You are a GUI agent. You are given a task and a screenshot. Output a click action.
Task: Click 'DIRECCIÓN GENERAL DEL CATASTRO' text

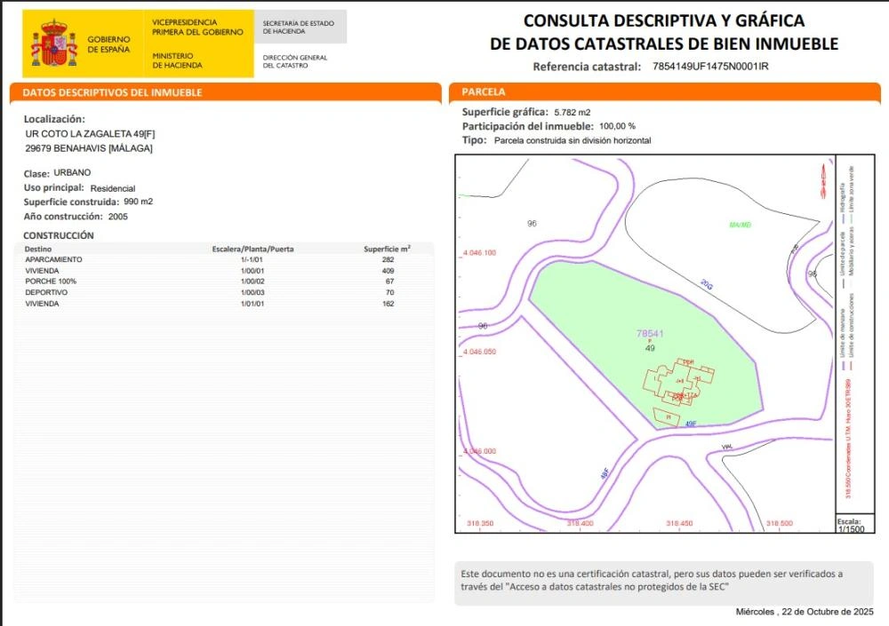(x=295, y=61)
